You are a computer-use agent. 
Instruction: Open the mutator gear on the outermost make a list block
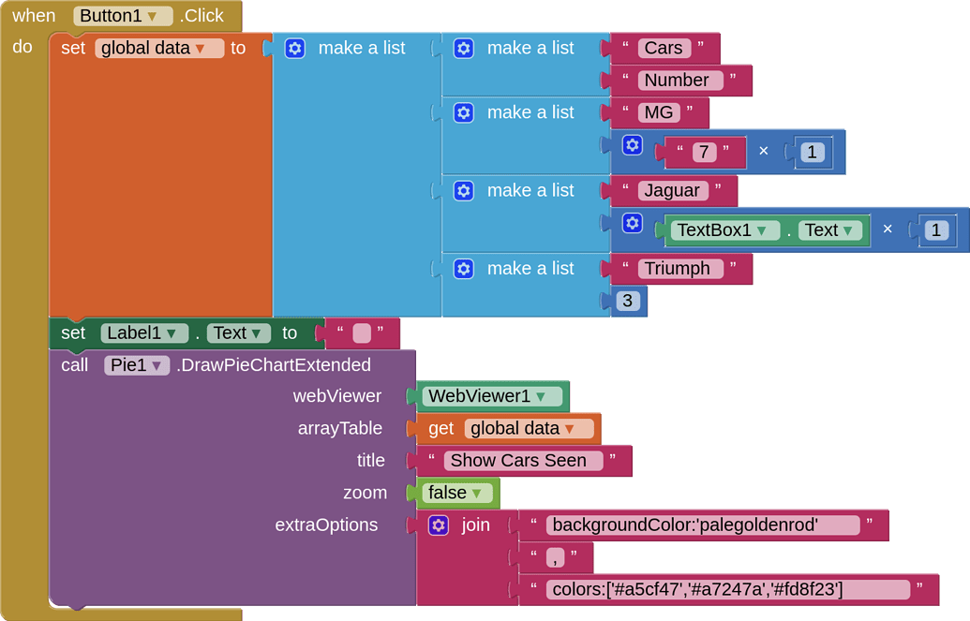(295, 49)
